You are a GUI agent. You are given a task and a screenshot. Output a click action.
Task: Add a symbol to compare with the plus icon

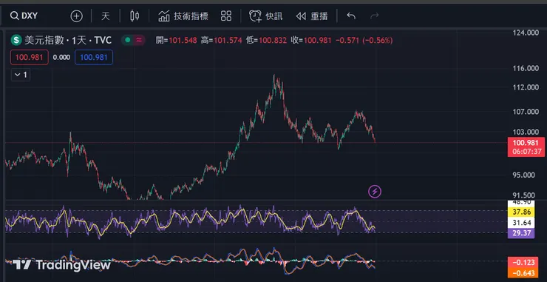coord(76,16)
